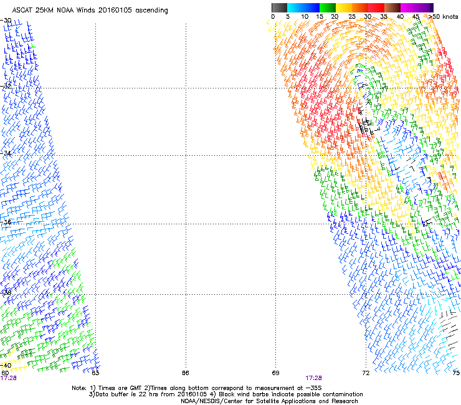Click the '>50 knots' legend label
The height and width of the screenshot is (405, 461).
[x=443, y=17]
